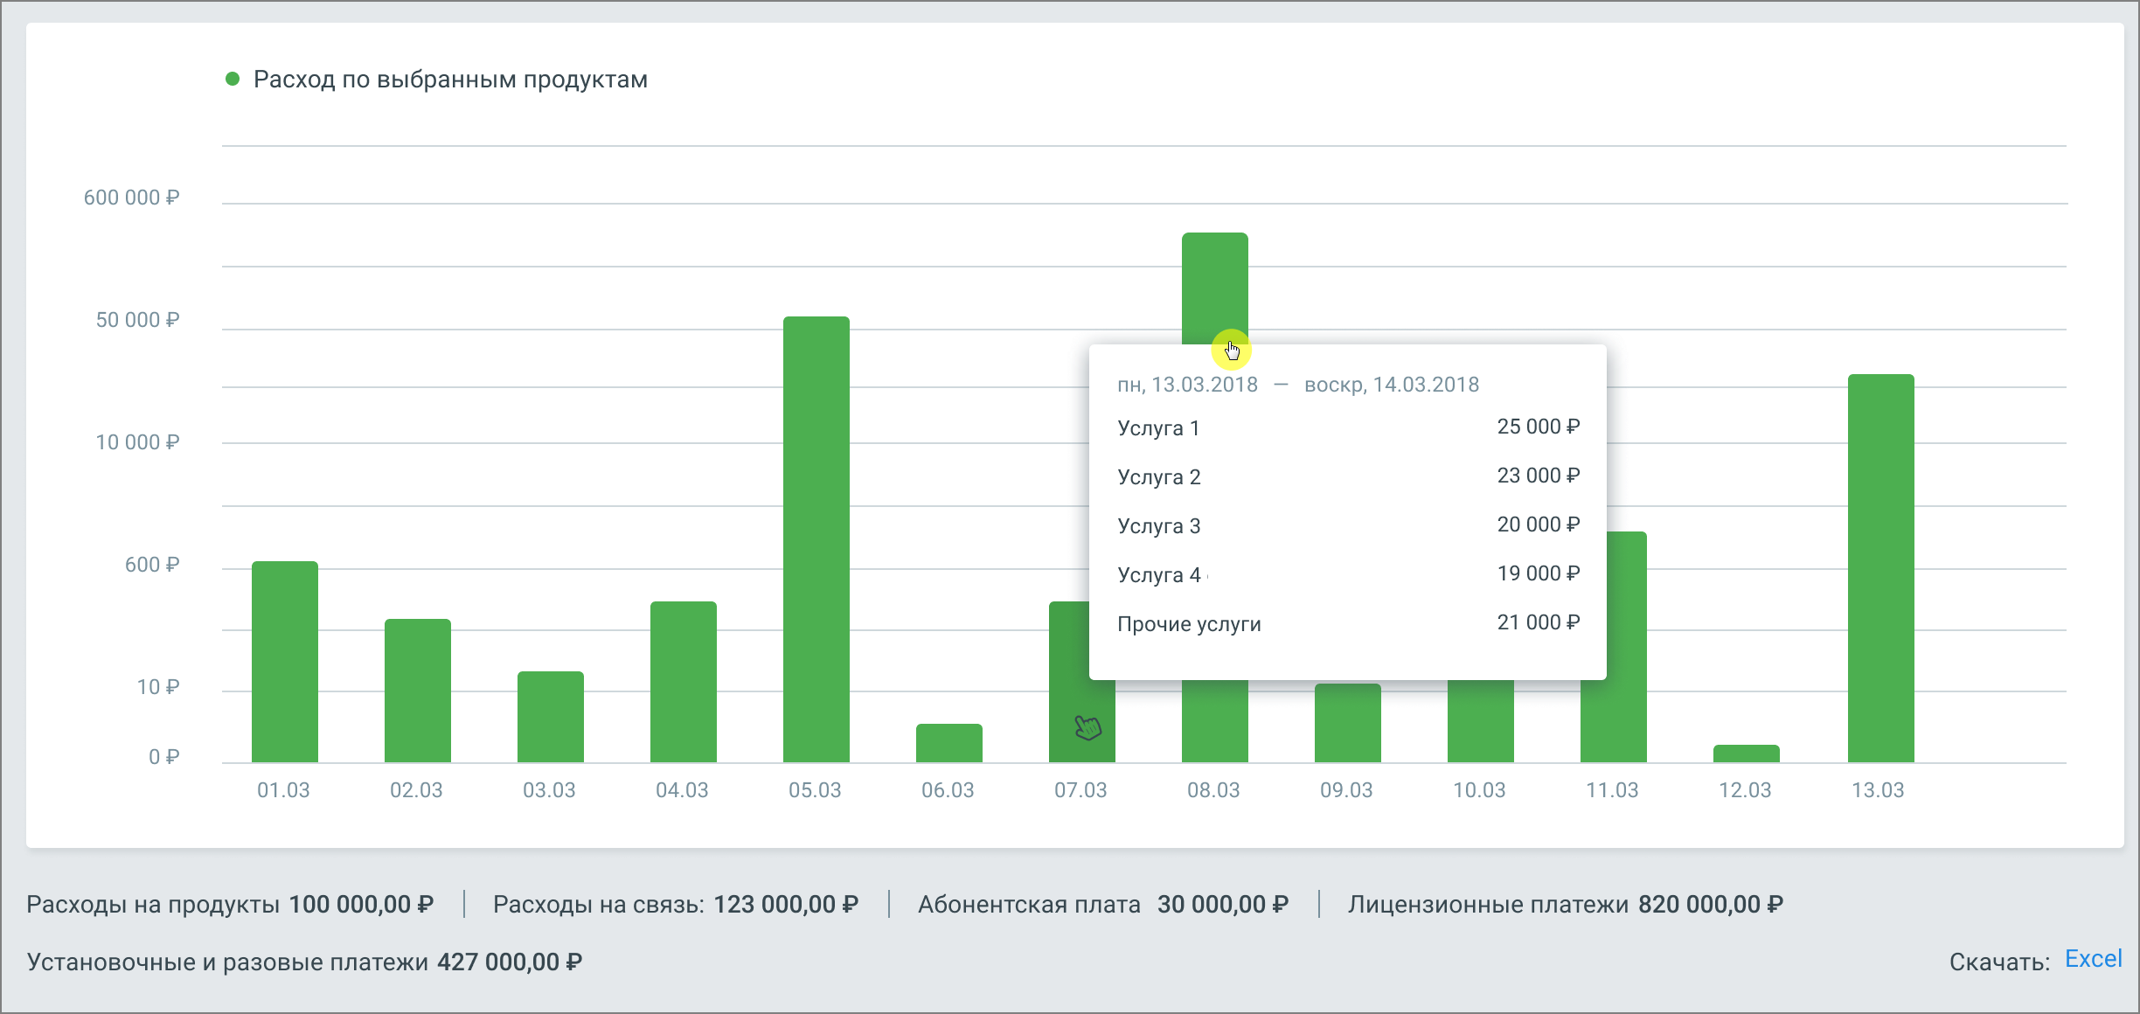This screenshot has height=1014, width=2140.
Task: Click Лицензионные платежи 820 000,00 ₽ total
Action: tap(1566, 904)
